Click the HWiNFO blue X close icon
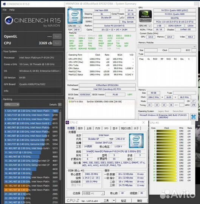Viewport: 200px width, 204px height. pyautogui.click(x=194, y=117)
